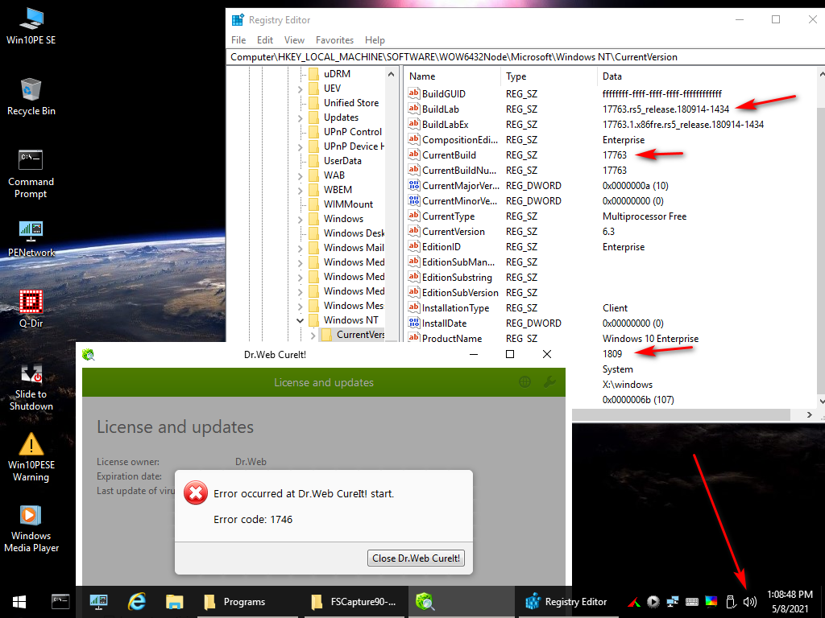
Task: Click the Type column header
Action: (x=549, y=76)
